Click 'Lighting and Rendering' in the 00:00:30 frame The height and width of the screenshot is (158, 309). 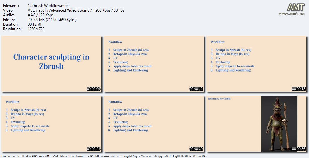click(x=130, y=130)
